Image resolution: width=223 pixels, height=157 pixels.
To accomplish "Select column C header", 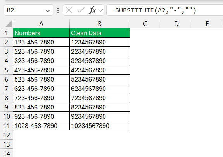I will [x=145, y=24].
